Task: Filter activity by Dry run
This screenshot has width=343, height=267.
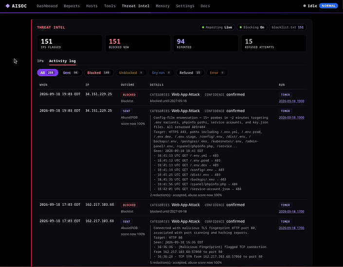Action: 162,73
